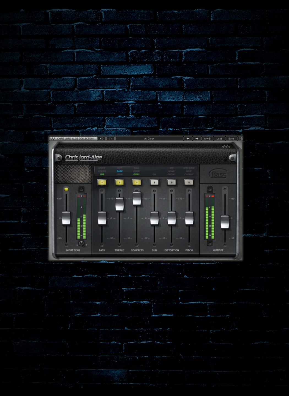Click the redo arrow icon
The image size is (289, 396).
(x=111, y=139)
